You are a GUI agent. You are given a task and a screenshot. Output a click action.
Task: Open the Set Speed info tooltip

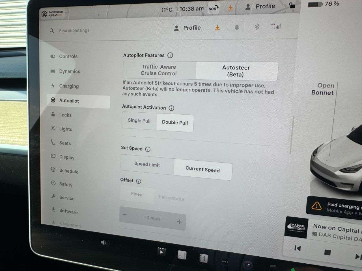tap(148, 149)
